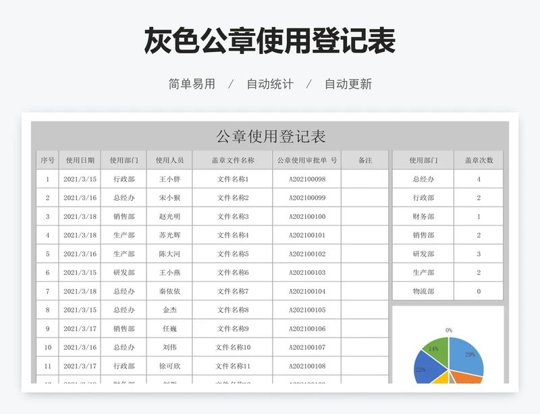Select the 财务部 row in summary table

448,217
